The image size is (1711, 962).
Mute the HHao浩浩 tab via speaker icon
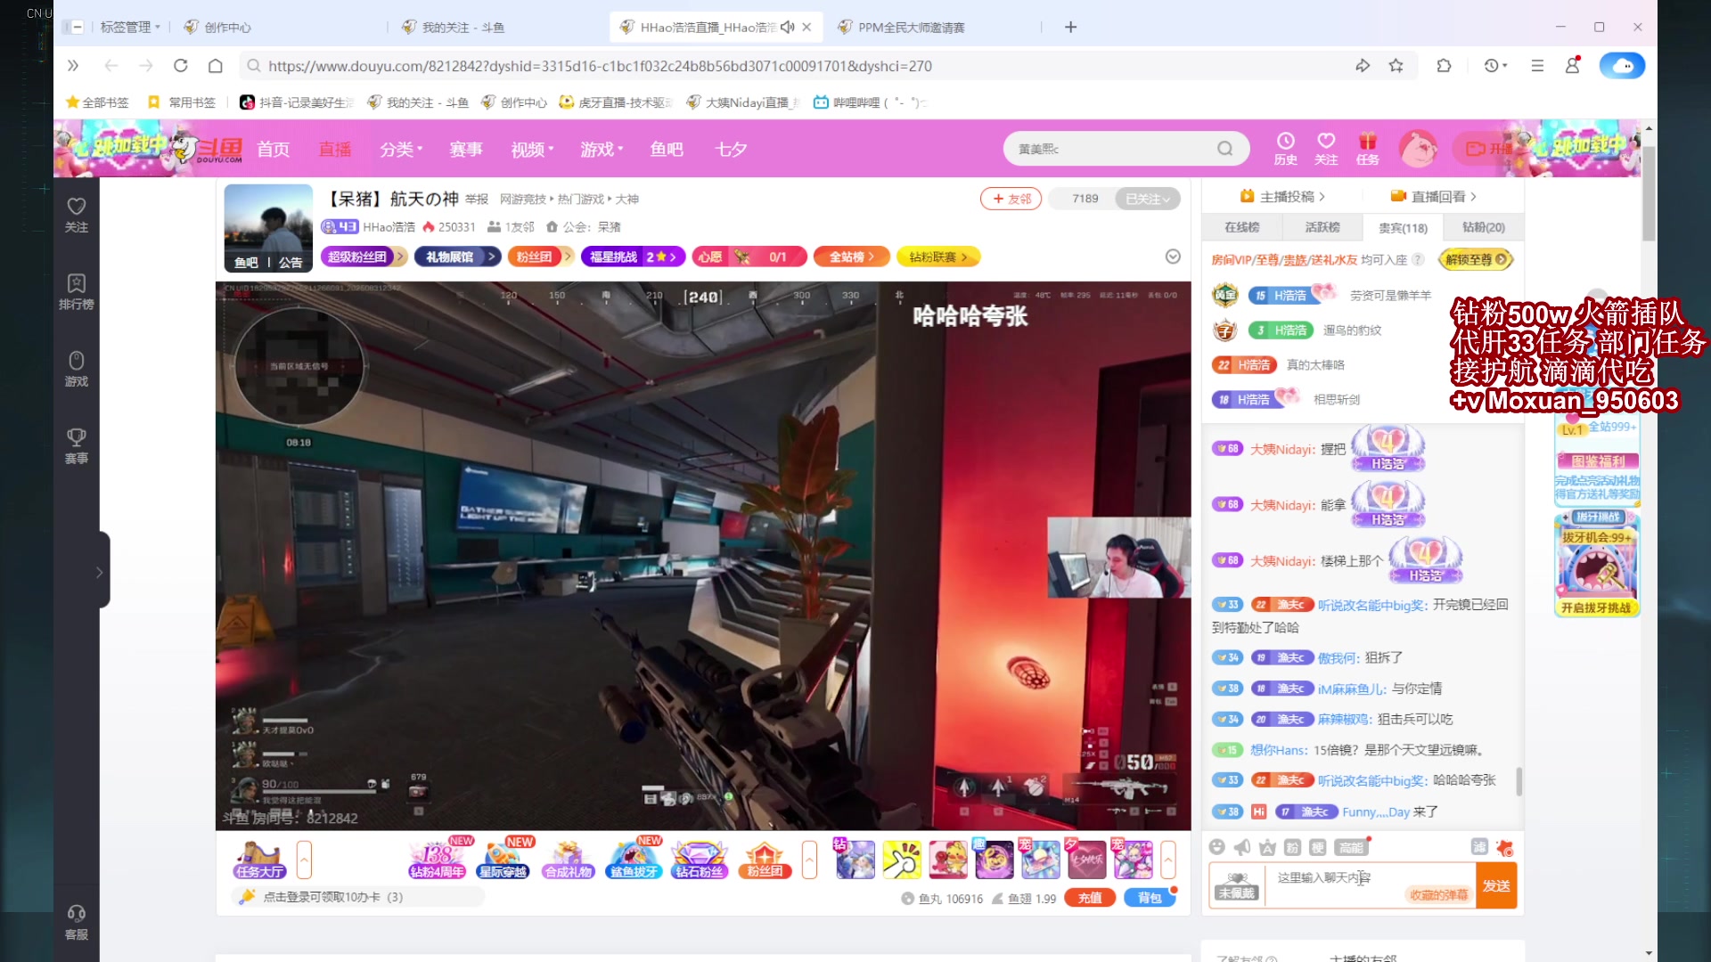tap(787, 28)
